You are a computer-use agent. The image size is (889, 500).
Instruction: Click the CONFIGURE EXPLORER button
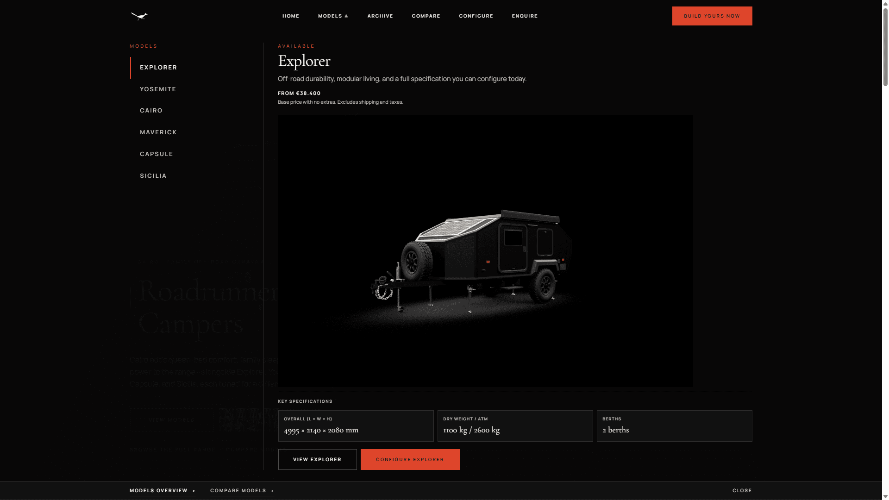[x=410, y=459]
